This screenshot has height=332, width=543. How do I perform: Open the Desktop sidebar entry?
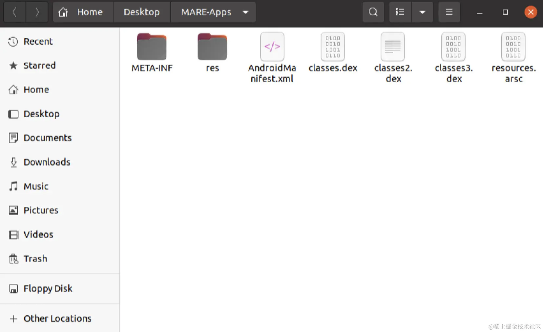point(60,114)
